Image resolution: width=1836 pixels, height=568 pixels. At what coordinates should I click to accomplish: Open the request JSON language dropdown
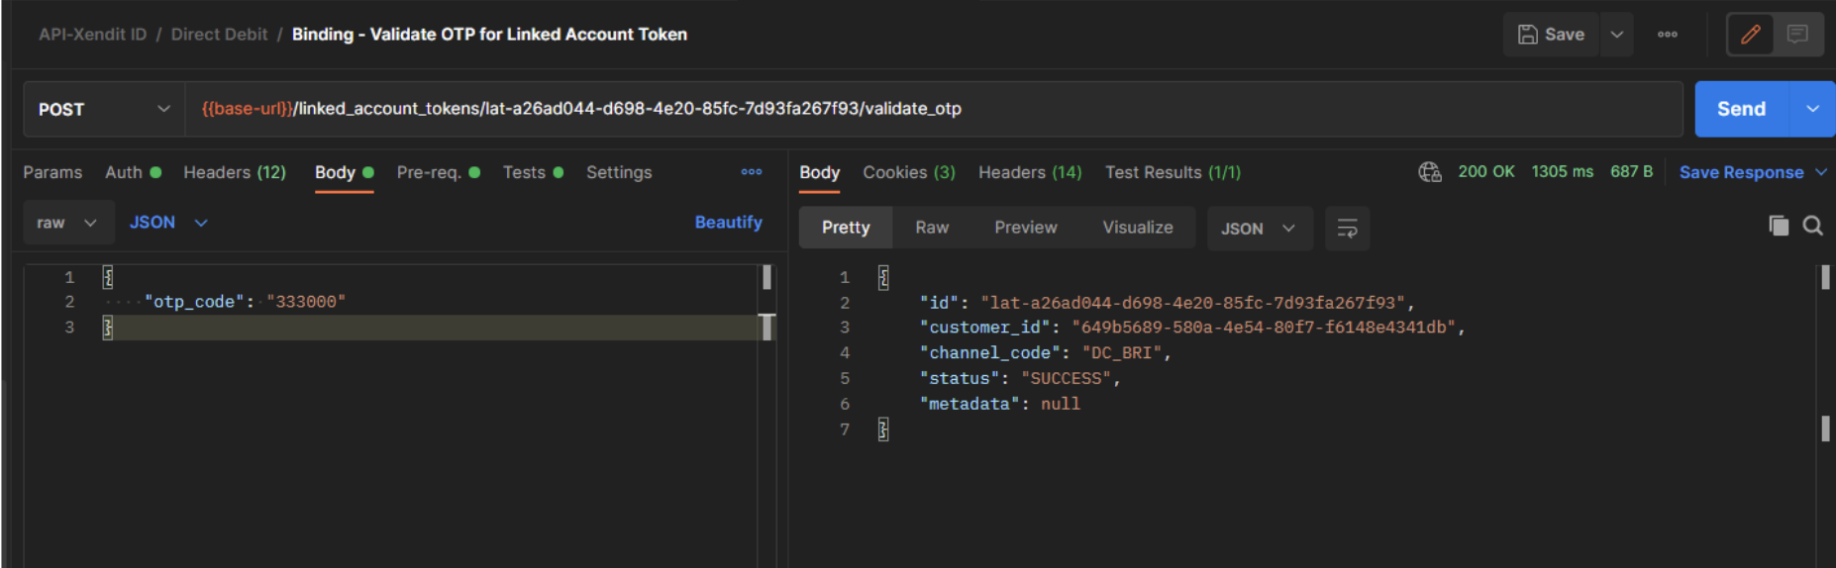pos(168,223)
